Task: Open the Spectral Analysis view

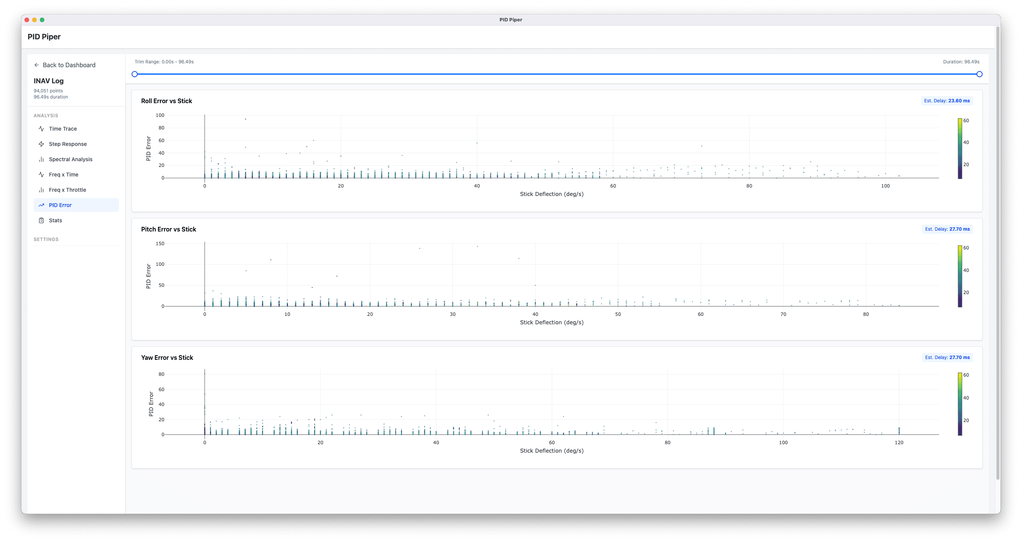Action: pyautogui.click(x=70, y=159)
